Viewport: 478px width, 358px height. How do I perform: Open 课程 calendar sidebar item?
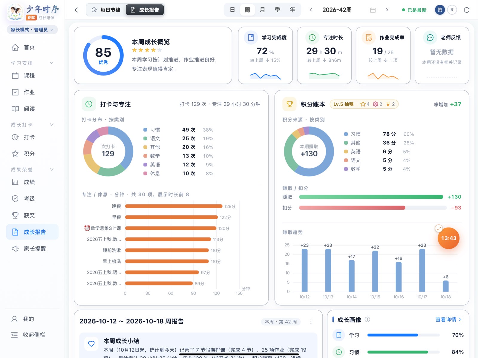pyautogui.click(x=32, y=76)
